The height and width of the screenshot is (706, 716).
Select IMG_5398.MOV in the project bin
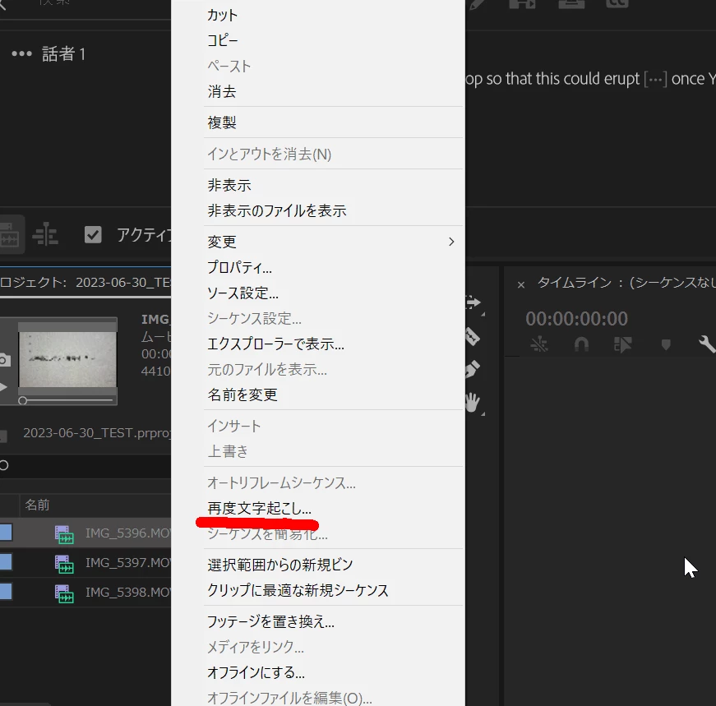coord(128,593)
